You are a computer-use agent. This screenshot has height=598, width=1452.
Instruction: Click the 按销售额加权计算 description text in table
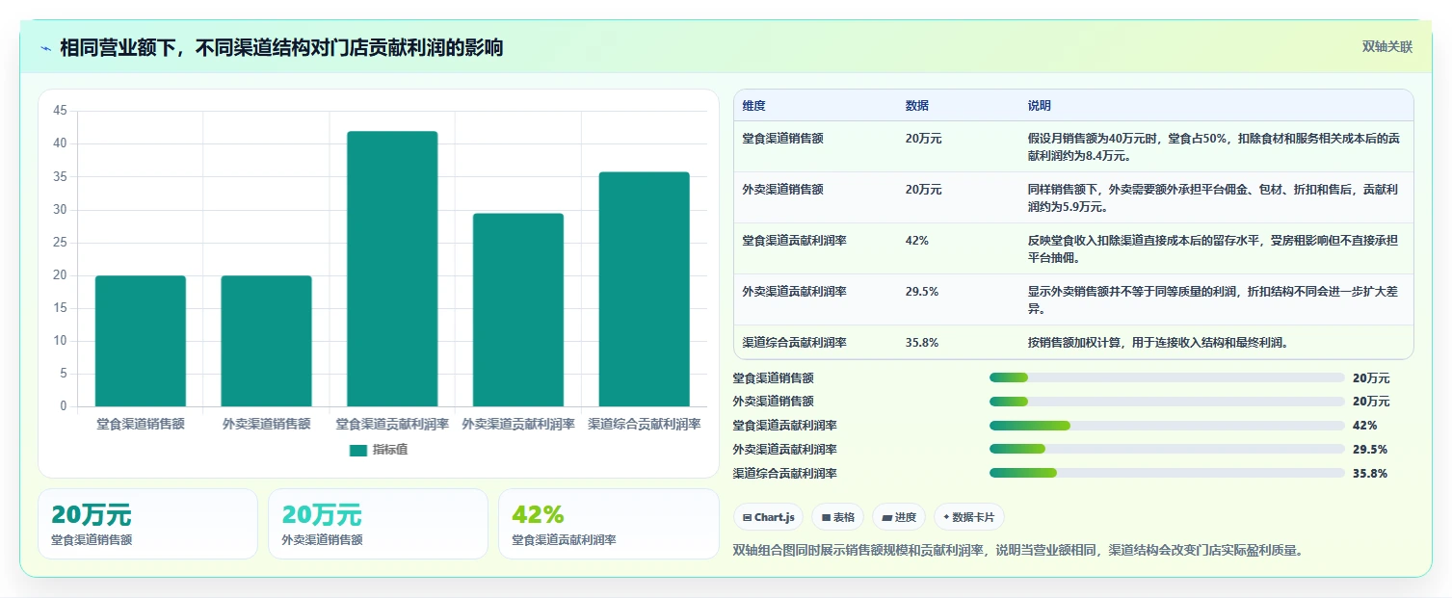tap(1158, 343)
